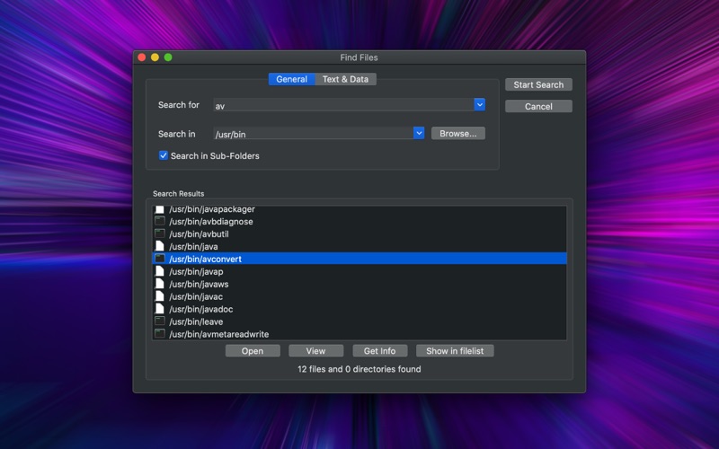Screen dimensions: 719x449
Task: Click the document icon beside /usr/bin/java
Action: click(x=160, y=246)
